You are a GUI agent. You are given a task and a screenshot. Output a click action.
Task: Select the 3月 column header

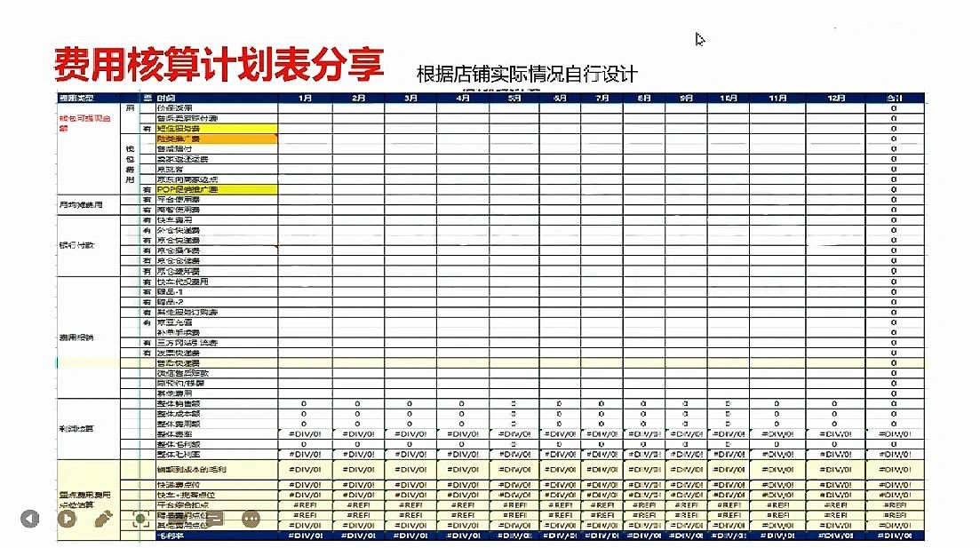(x=410, y=98)
